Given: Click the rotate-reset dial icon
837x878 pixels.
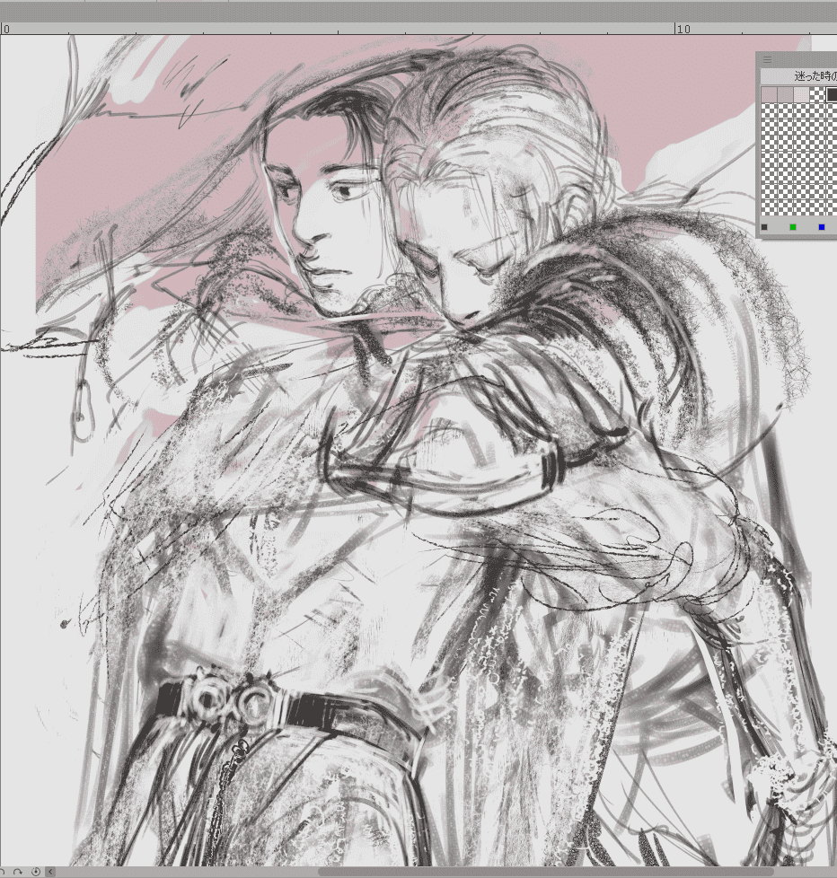Looking at the screenshot, I should [x=36, y=870].
